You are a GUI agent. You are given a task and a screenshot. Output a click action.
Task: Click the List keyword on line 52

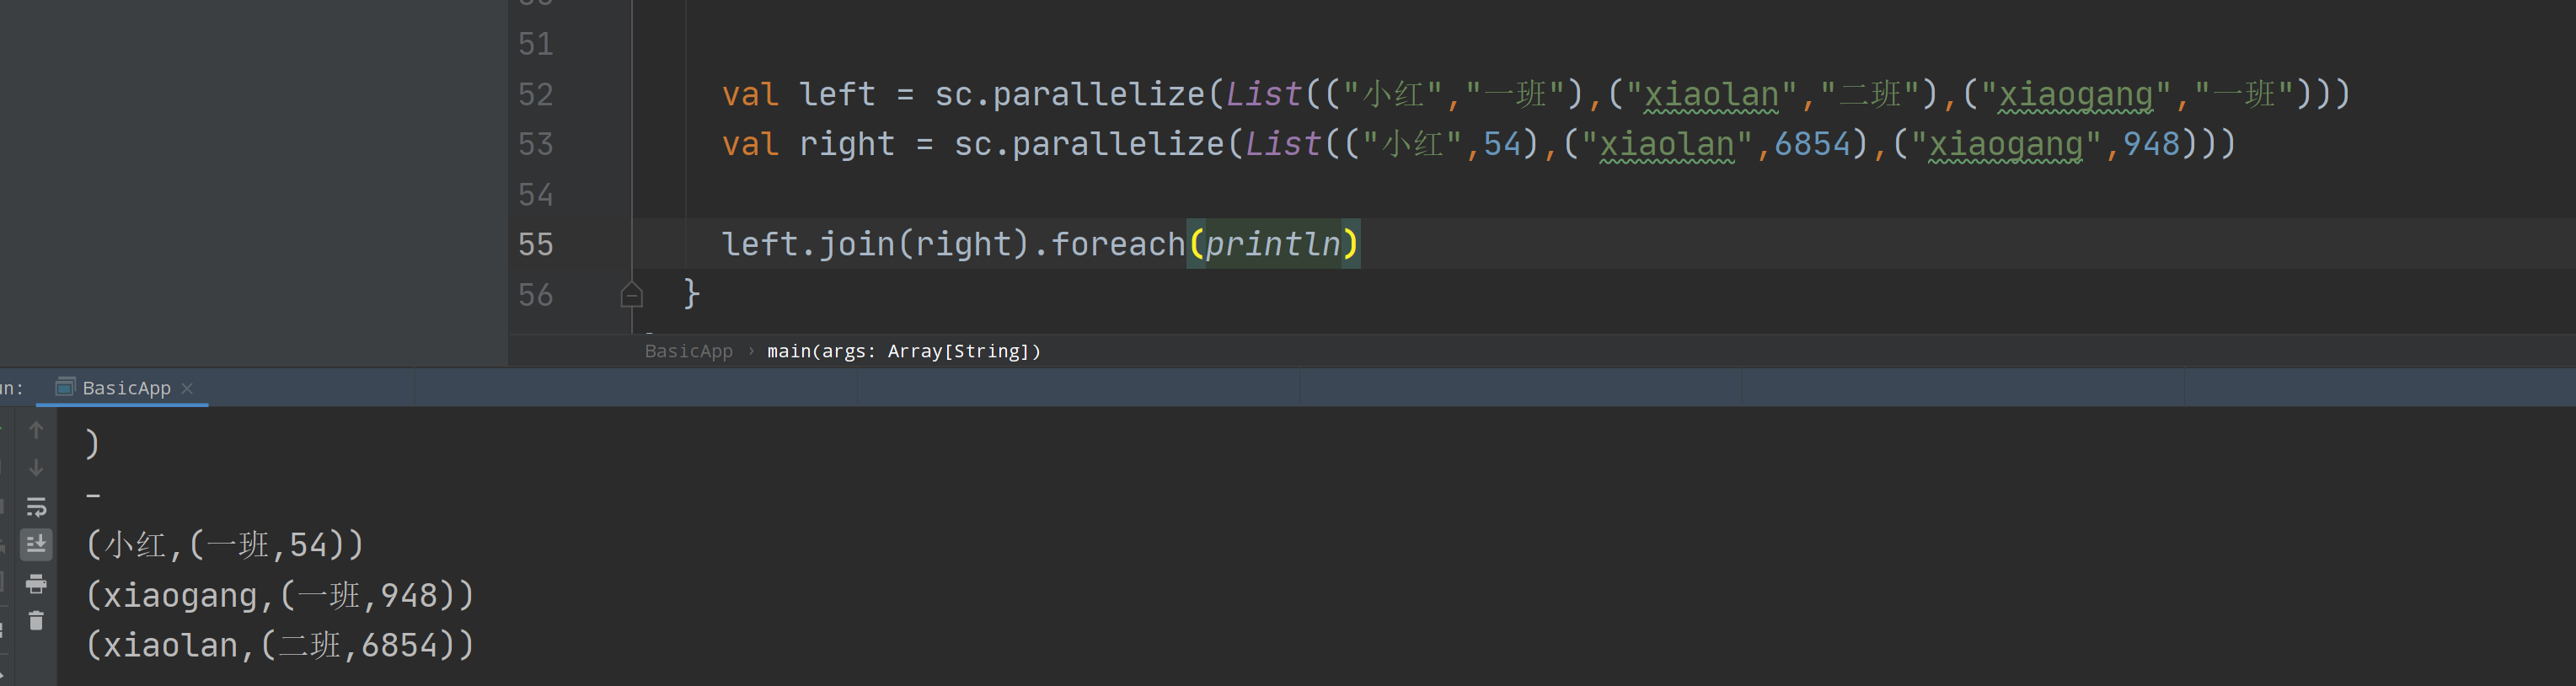tap(1263, 94)
